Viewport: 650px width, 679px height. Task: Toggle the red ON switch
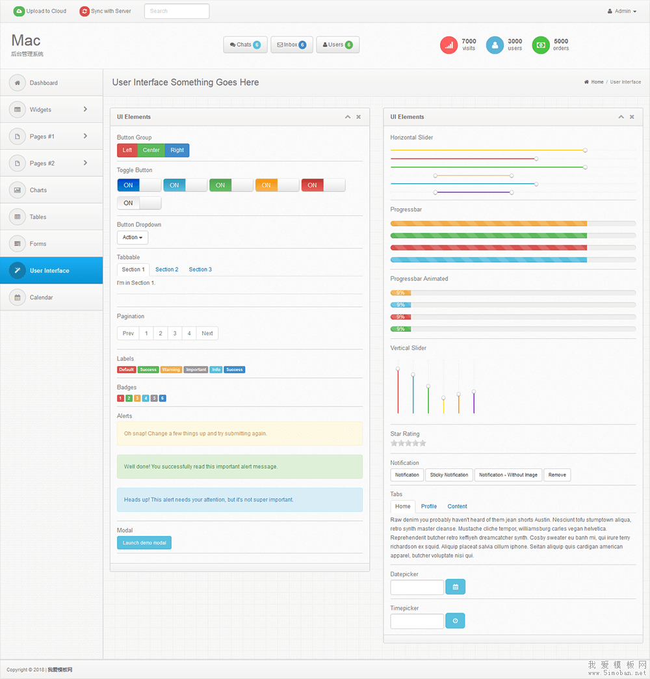(323, 185)
